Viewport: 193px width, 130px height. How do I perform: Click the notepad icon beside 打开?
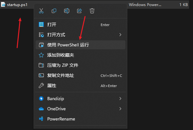point(41,24)
